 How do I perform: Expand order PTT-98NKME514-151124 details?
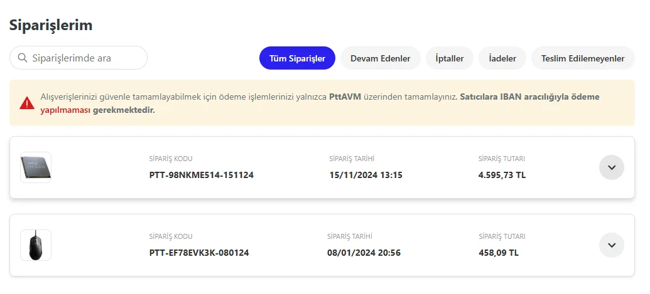pos(612,167)
